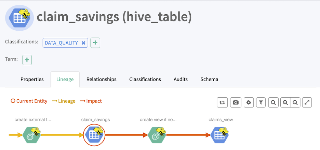Remove the DATA_QUALITY classification
320x150 pixels.
[83, 43]
